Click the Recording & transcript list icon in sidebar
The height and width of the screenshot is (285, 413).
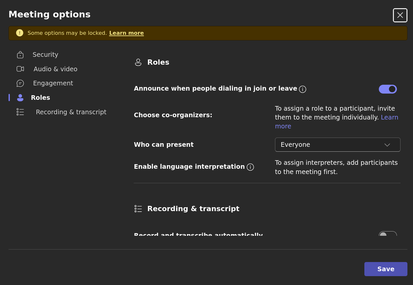[x=20, y=112]
